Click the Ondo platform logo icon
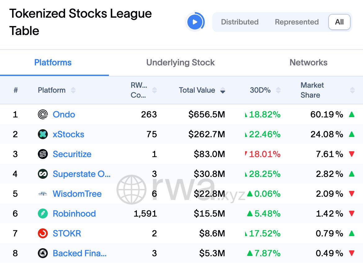 point(43,115)
